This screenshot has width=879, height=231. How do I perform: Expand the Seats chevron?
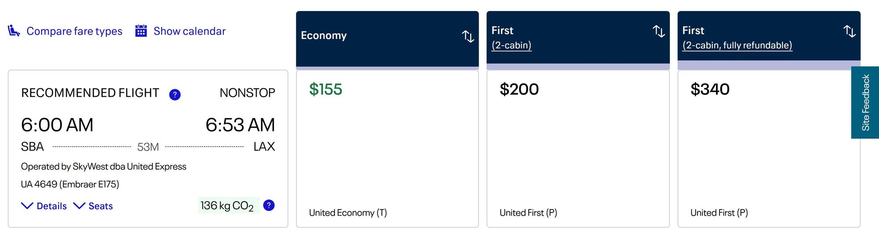coord(79,206)
